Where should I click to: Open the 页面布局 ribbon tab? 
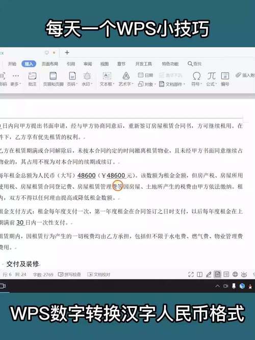(x=50, y=64)
